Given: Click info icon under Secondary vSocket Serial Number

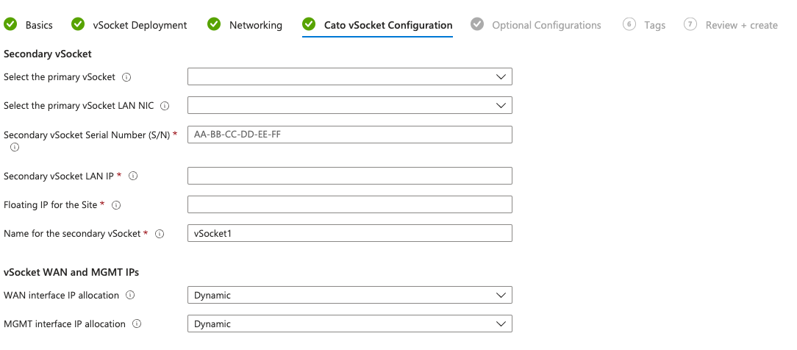Looking at the screenshot, I should pyautogui.click(x=15, y=147).
